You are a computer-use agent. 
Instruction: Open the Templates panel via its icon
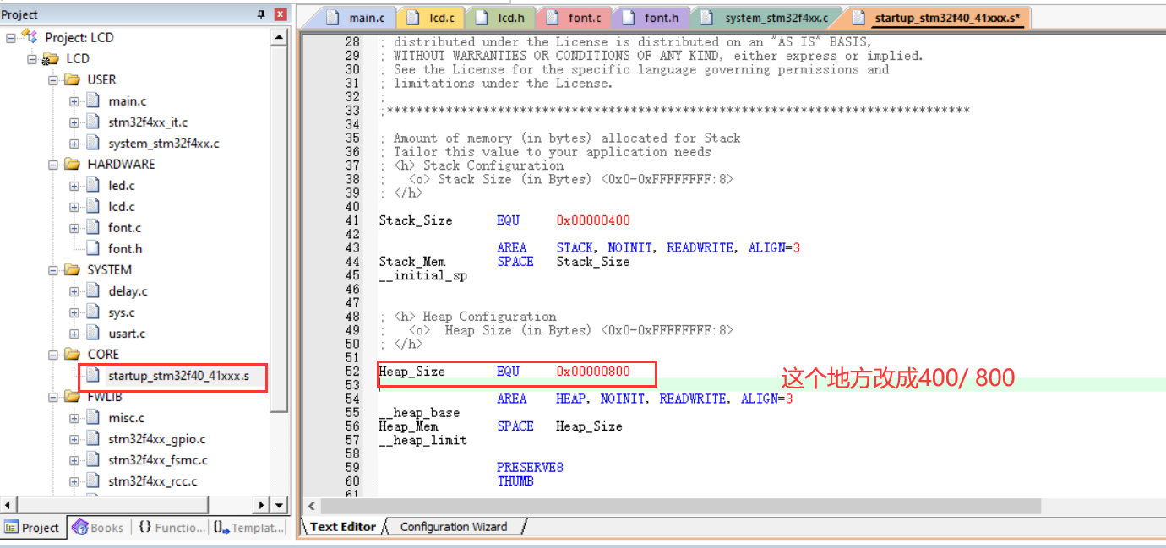click(x=218, y=527)
